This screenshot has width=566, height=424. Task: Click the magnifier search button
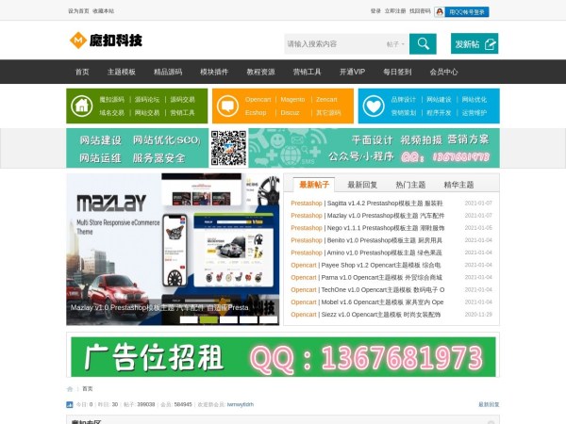tap(423, 44)
